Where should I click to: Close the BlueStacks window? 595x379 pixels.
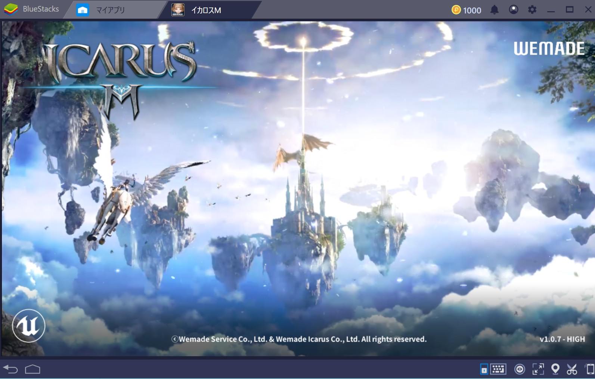[x=588, y=10]
